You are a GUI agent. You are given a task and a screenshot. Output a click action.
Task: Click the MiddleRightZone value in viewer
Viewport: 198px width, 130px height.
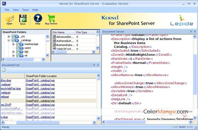(140, 55)
